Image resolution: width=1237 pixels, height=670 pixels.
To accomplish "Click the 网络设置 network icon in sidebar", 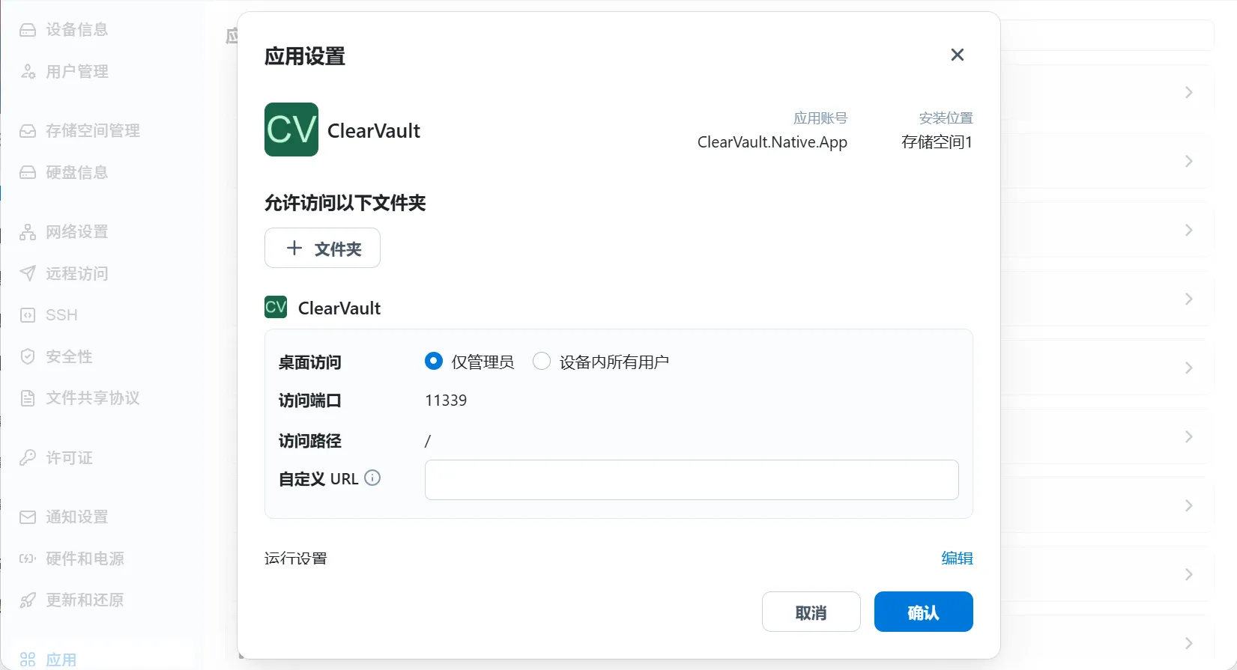I will coord(28,232).
